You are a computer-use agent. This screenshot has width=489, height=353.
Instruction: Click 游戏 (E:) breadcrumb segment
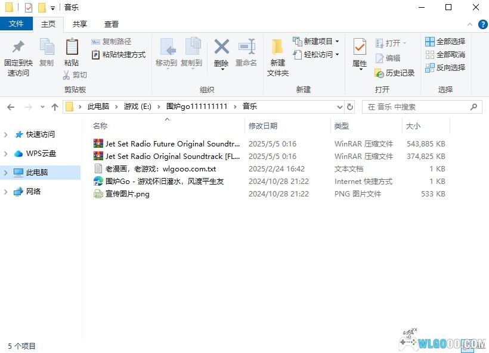point(138,107)
